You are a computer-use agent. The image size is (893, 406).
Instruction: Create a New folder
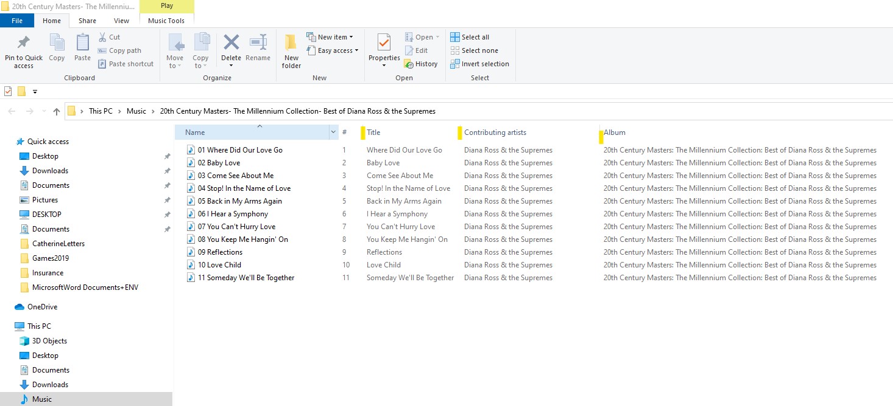(x=291, y=51)
